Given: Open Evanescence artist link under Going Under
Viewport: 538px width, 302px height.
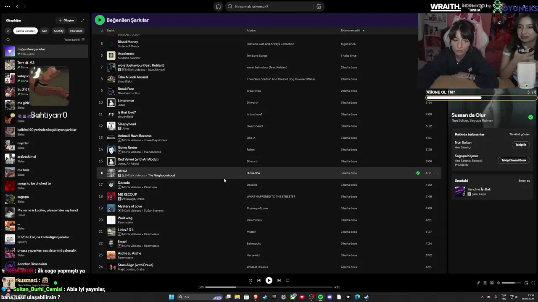Looking at the screenshot, I should tap(152, 152).
